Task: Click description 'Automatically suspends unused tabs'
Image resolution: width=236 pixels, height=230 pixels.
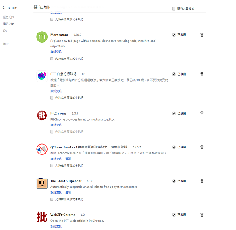Action: (94, 187)
